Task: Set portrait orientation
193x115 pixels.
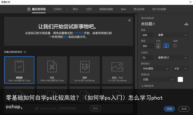Action: click(x=158, y=46)
